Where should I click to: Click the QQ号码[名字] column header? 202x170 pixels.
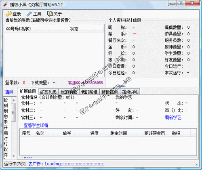[25, 29]
